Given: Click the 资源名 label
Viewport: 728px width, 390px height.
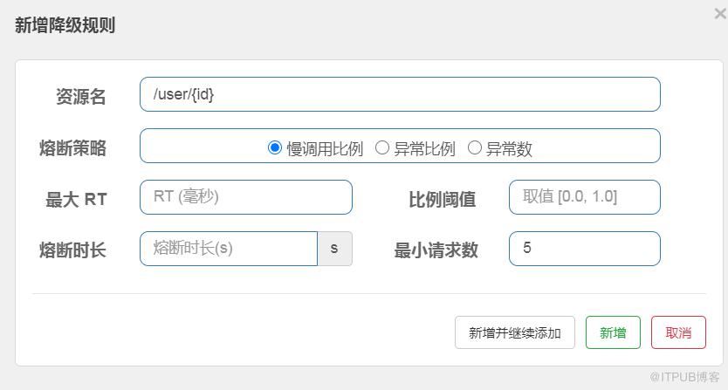Looking at the screenshot, I should point(81,97).
